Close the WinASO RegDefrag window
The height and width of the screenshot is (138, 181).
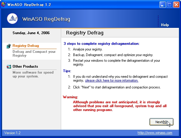[x=176, y=5]
